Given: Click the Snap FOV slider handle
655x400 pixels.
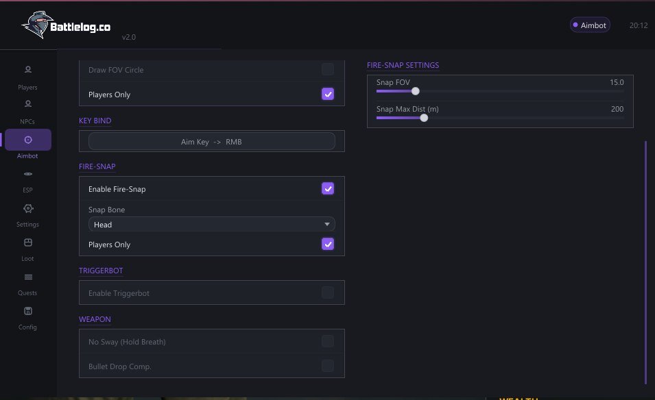Looking at the screenshot, I should tap(415, 91).
